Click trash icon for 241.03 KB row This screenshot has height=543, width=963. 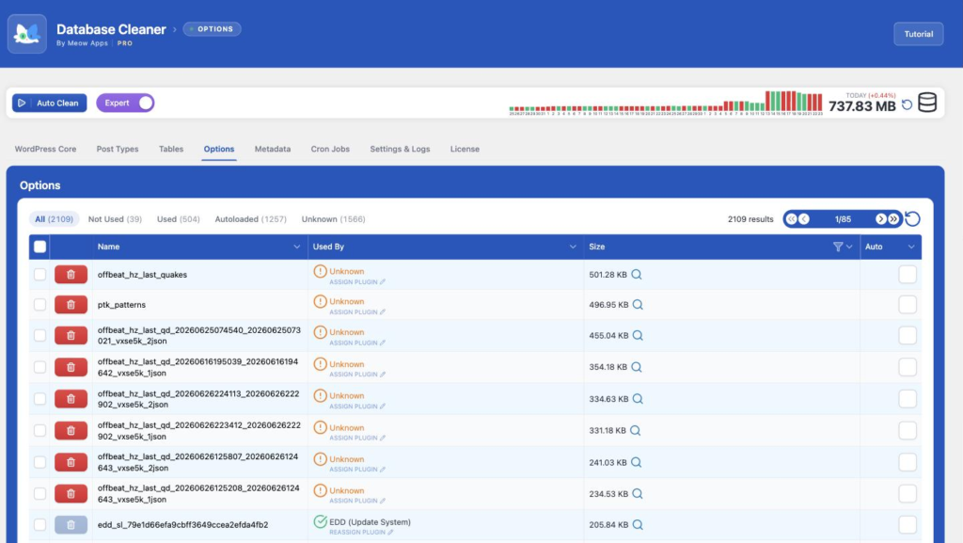71,462
